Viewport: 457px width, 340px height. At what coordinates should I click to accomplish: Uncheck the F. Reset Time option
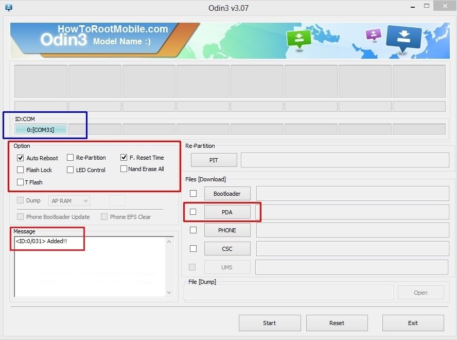(x=124, y=157)
